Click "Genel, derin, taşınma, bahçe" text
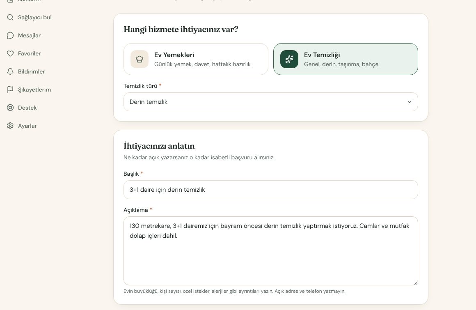 (x=341, y=64)
